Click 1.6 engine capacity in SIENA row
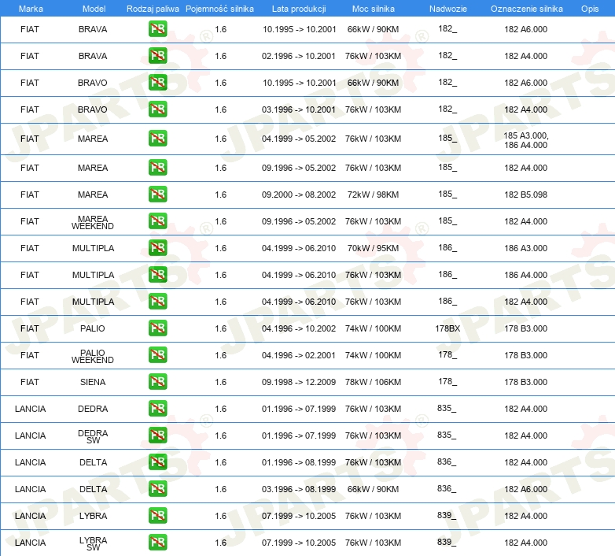The image size is (615, 556). (221, 382)
